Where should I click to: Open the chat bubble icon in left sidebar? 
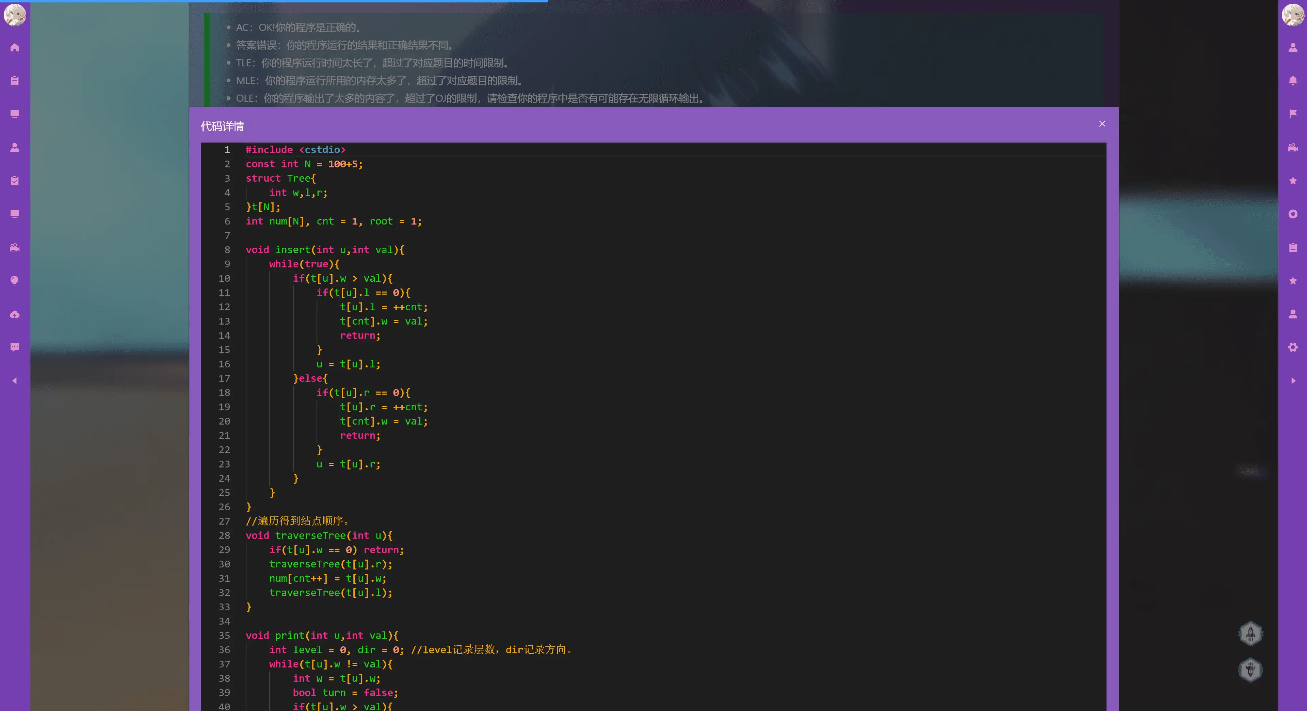click(15, 347)
